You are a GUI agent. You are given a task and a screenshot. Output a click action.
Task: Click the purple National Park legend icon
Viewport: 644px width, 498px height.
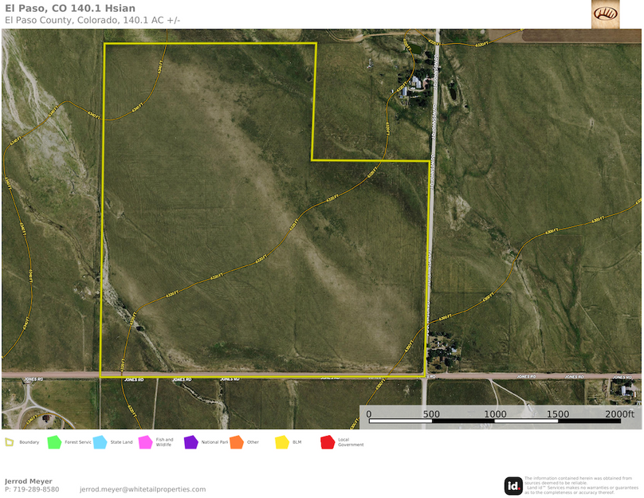(190, 441)
